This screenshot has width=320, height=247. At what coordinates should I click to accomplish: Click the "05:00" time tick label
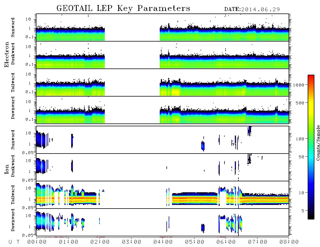click(195, 242)
